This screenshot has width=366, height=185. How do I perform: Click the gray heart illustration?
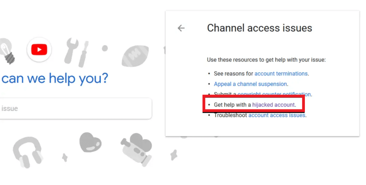(x=90, y=142)
